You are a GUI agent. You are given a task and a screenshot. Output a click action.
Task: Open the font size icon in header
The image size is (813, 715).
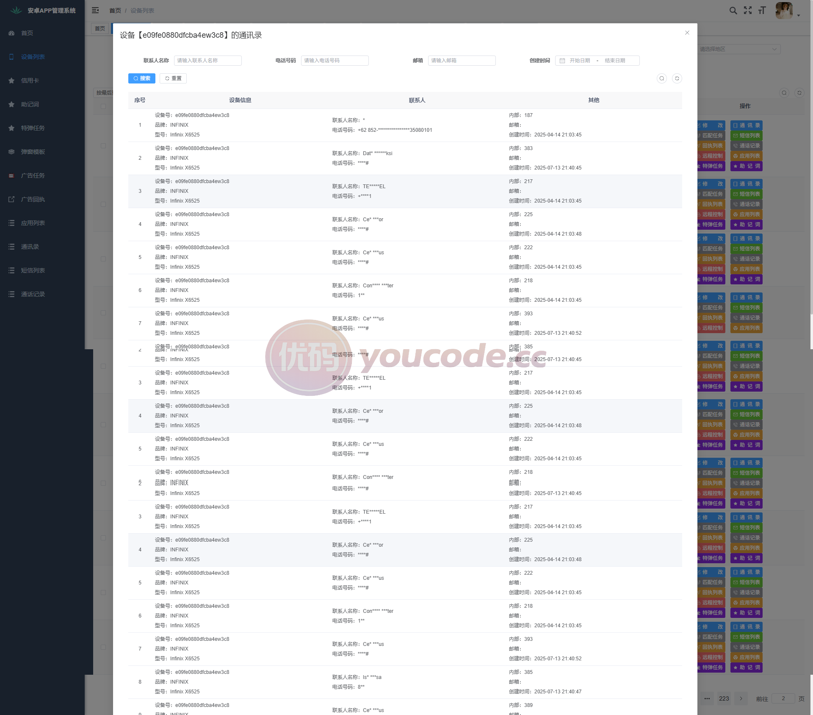(762, 11)
